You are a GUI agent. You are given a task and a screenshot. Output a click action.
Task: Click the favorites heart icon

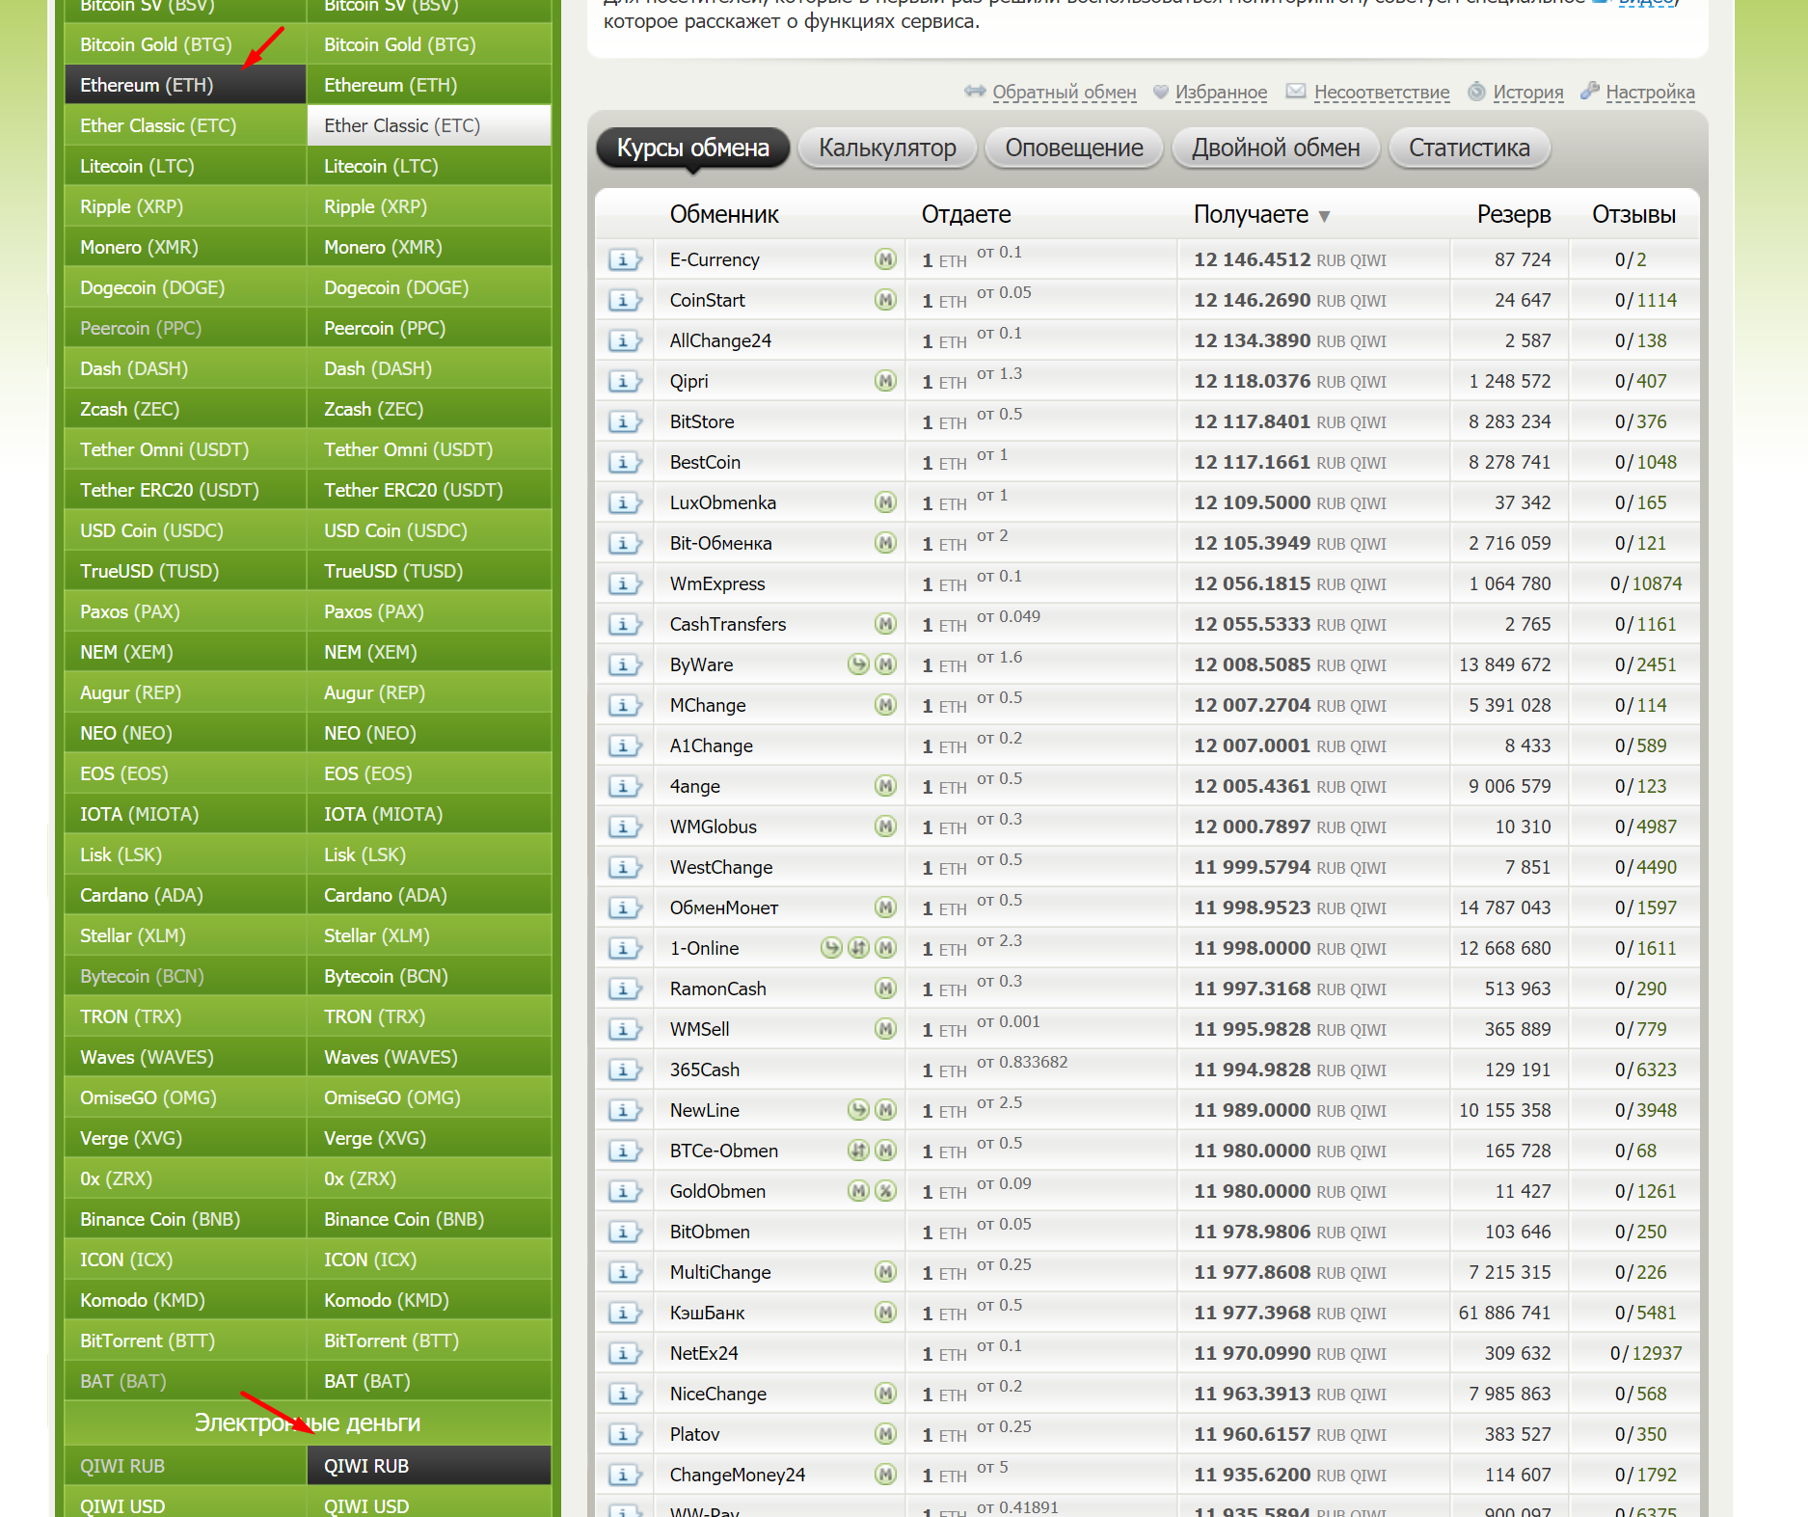[1161, 92]
